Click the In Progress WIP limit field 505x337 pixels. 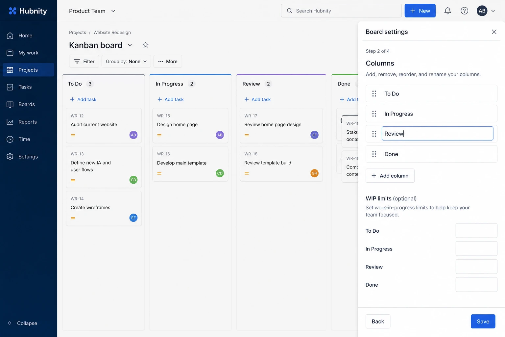(x=476, y=249)
